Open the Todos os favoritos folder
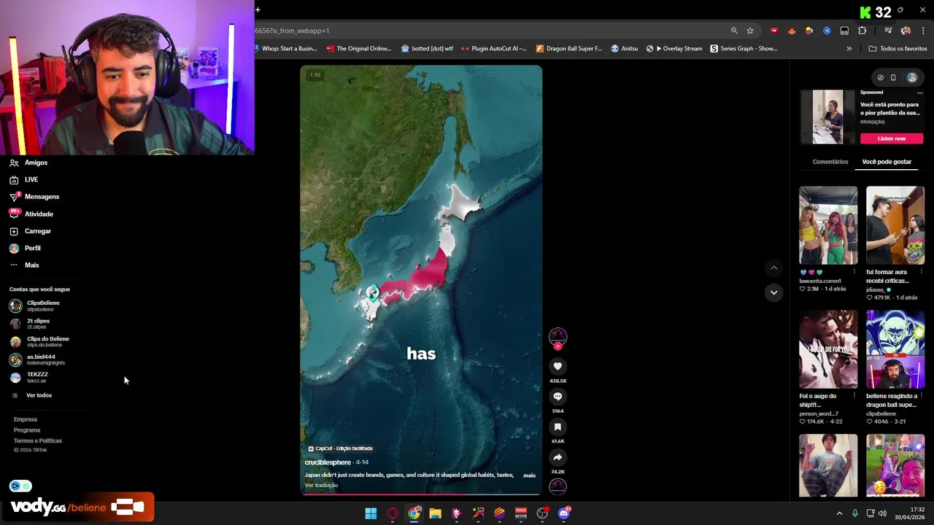The width and height of the screenshot is (934, 525). [x=898, y=49]
